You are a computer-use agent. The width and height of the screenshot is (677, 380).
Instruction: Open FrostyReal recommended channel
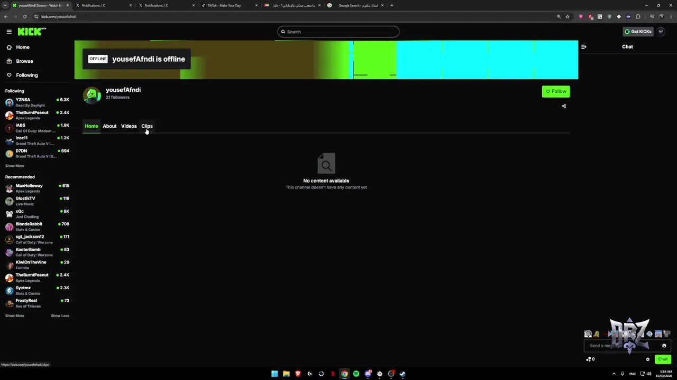tap(37, 303)
